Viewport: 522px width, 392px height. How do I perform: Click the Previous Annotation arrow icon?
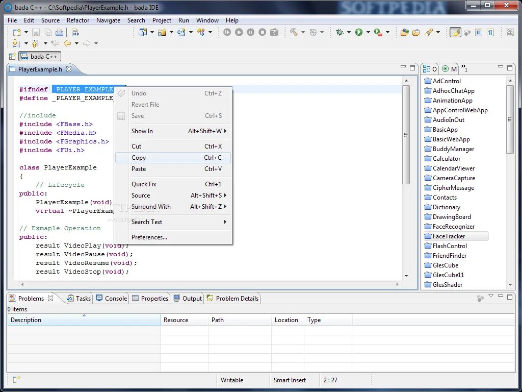35,43
